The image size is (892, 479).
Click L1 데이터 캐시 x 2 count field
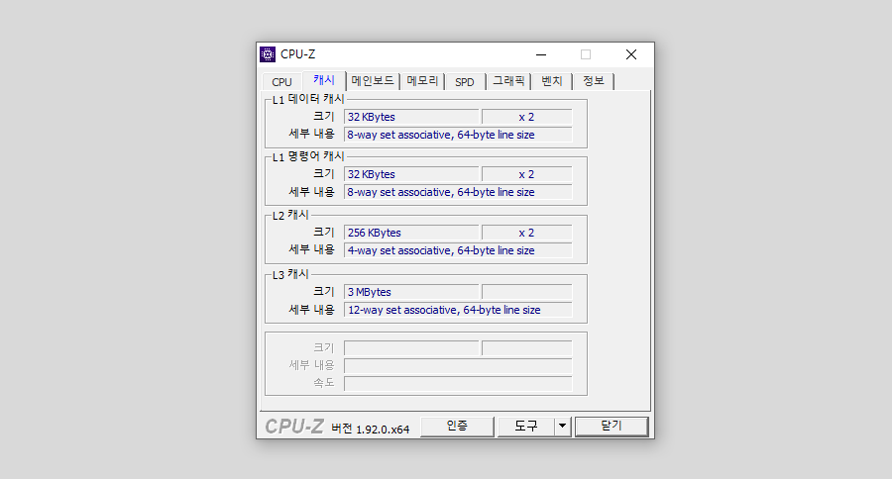tap(527, 117)
